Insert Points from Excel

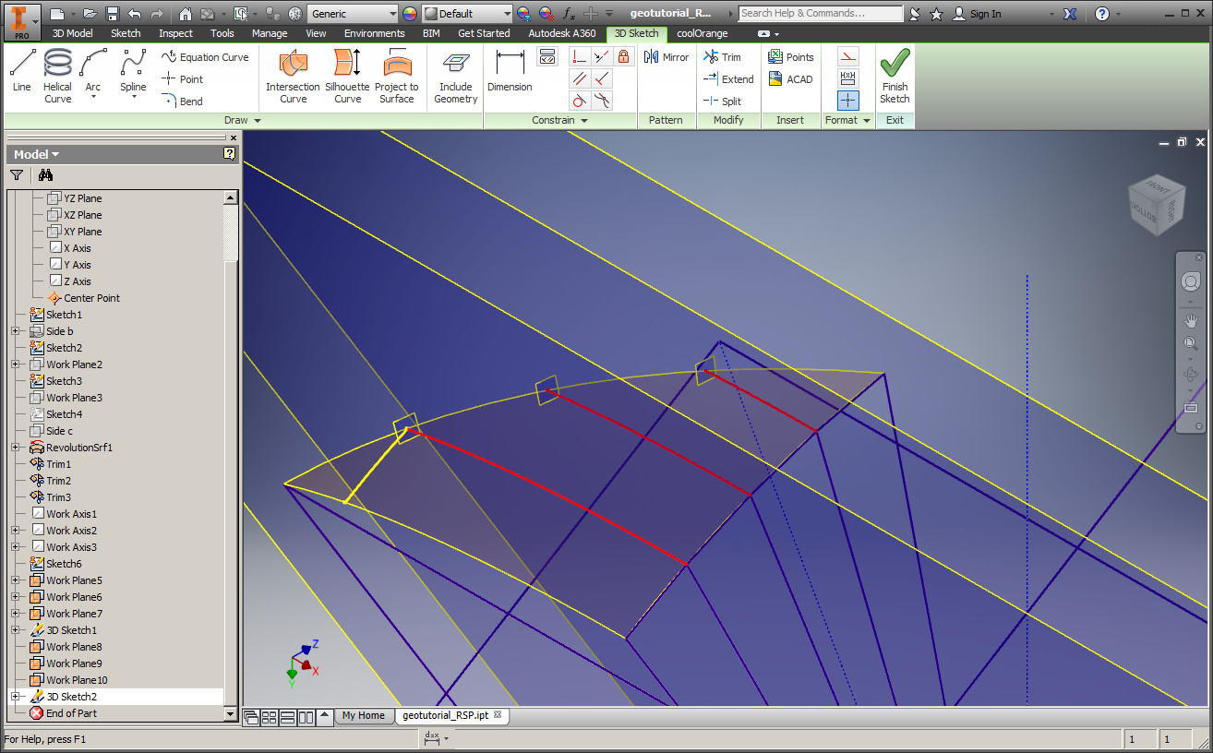pos(791,57)
